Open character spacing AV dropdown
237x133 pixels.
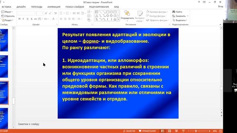click(40, 19)
